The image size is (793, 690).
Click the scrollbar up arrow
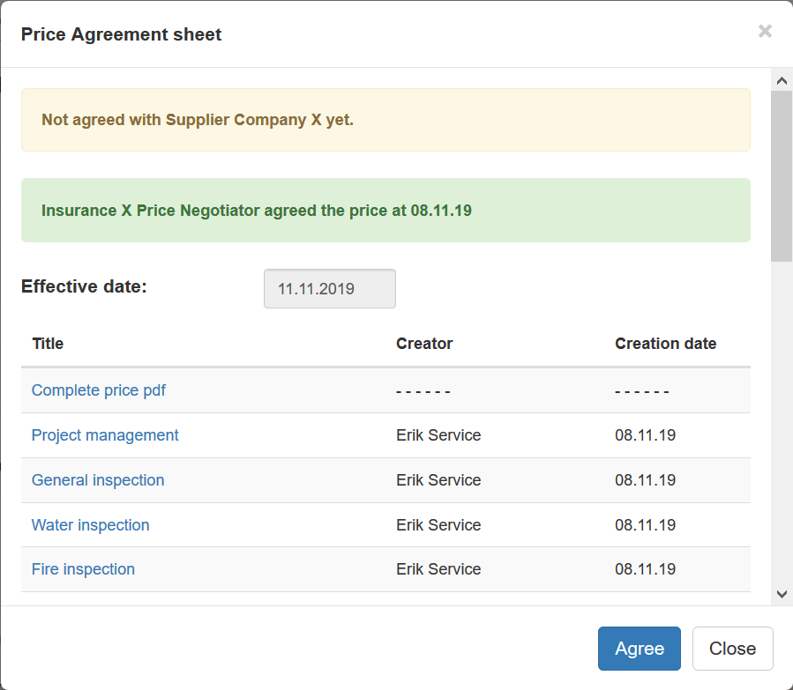pos(781,80)
